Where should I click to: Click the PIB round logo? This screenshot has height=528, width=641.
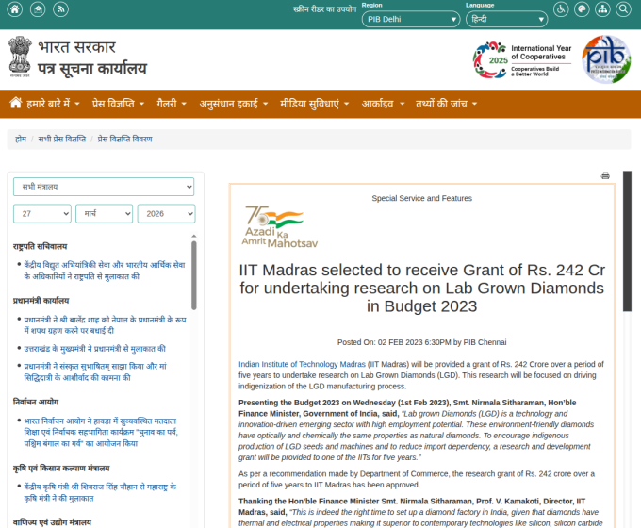click(606, 59)
